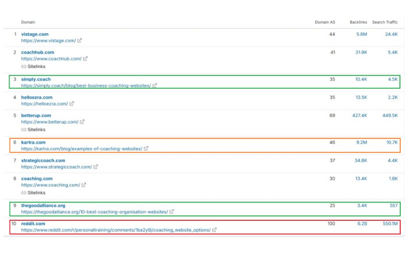
Task: Open external link icon for betterup.com URL
Action: click(x=82, y=122)
